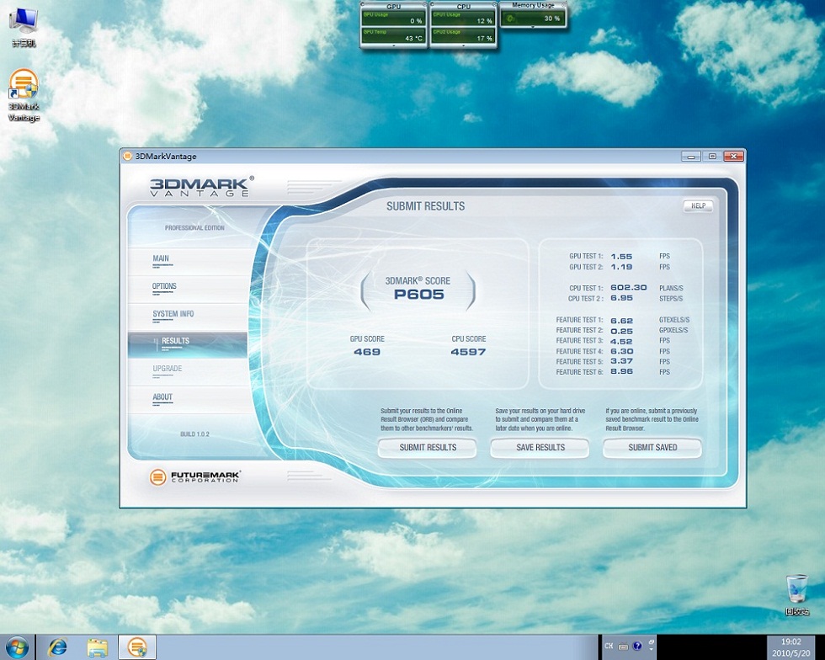Click the Futuremark Corporation logo
The width and height of the screenshot is (825, 660).
click(194, 476)
